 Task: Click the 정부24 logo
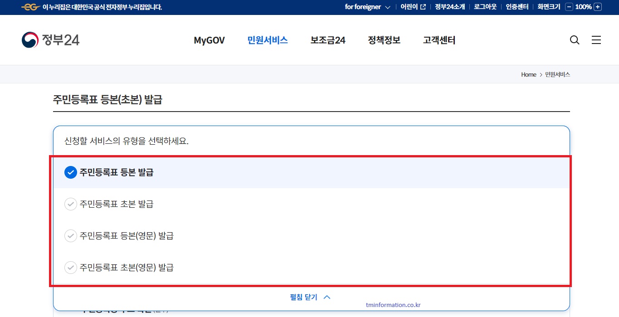pyautogui.click(x=50, y=39)
